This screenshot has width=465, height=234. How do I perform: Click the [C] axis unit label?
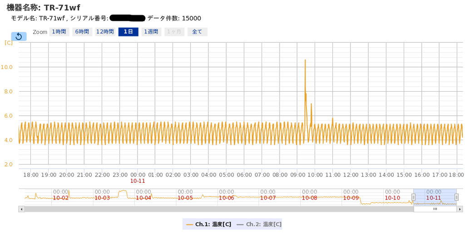9,43
